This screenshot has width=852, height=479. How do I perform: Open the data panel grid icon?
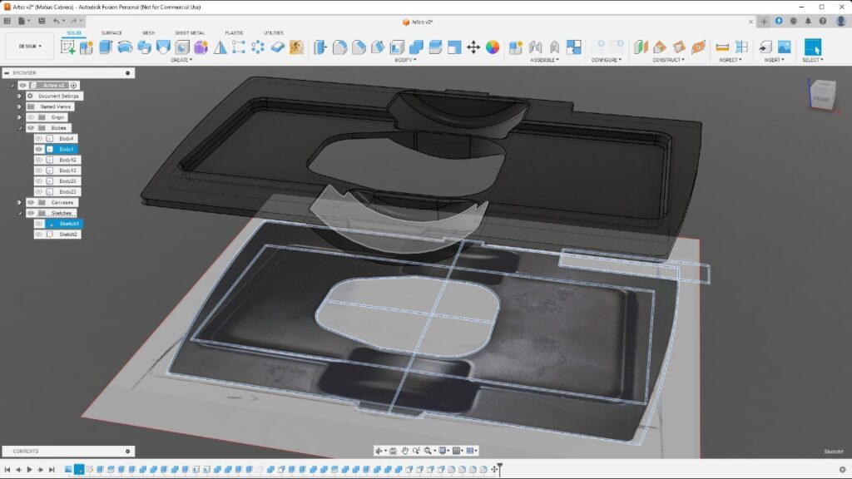point(7,21)
